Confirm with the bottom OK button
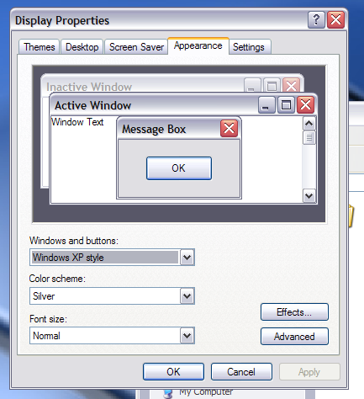 tap(173, 372)
